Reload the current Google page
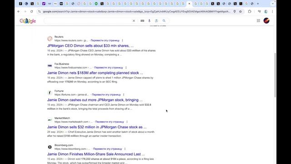The image size is (291, 164). (31, 11)
